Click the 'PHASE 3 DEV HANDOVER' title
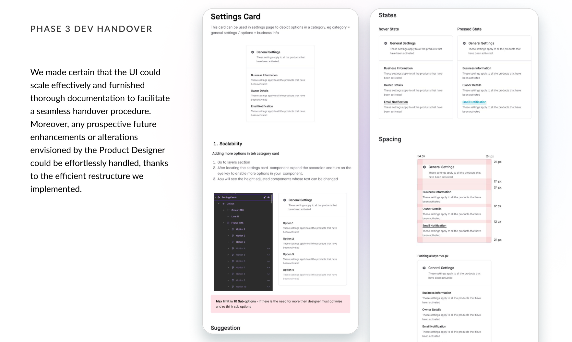The height and width of the screenshot is (342, 572). pyautogui.click(x=91, y=29)
